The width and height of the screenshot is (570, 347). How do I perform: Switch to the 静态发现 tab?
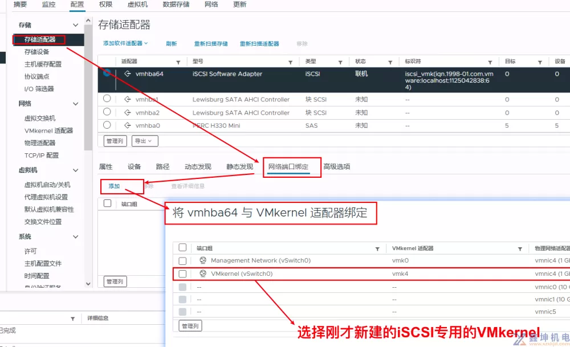pyautogui.click(x=239, y=166)
